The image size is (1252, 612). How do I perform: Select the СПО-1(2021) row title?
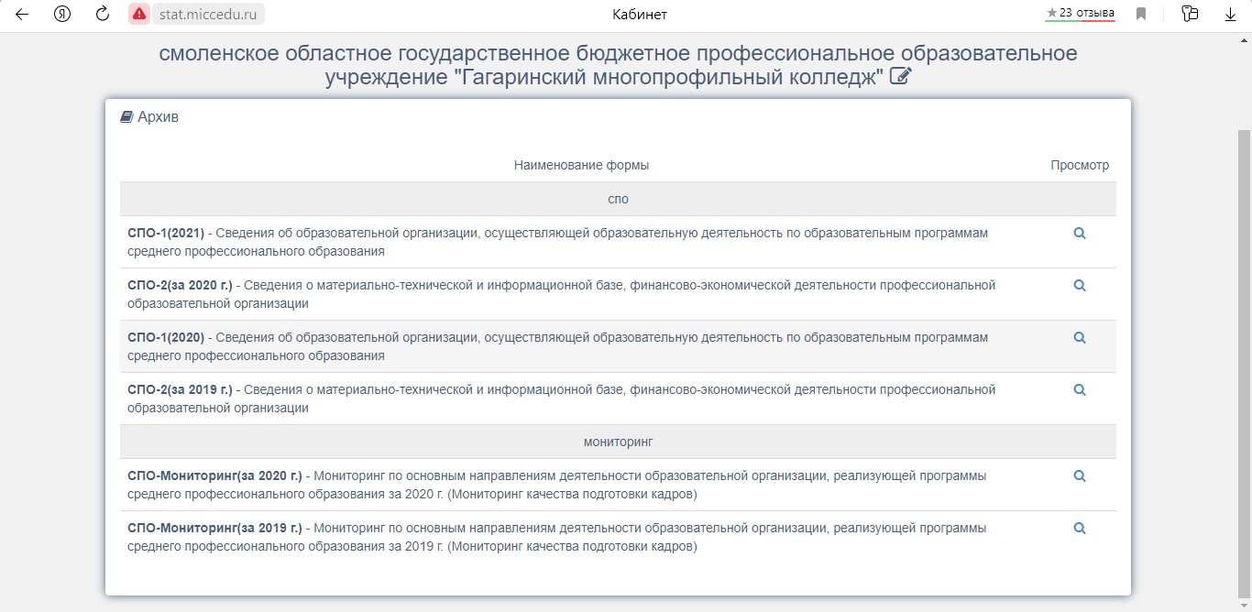click(x=166, y=233)
